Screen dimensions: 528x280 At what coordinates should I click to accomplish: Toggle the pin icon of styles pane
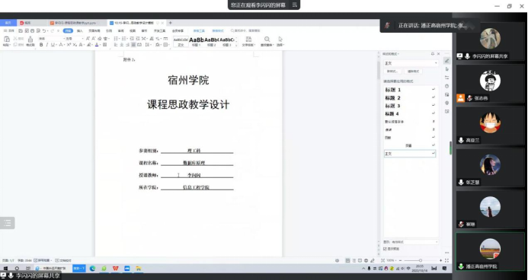(x=432, y=54)
